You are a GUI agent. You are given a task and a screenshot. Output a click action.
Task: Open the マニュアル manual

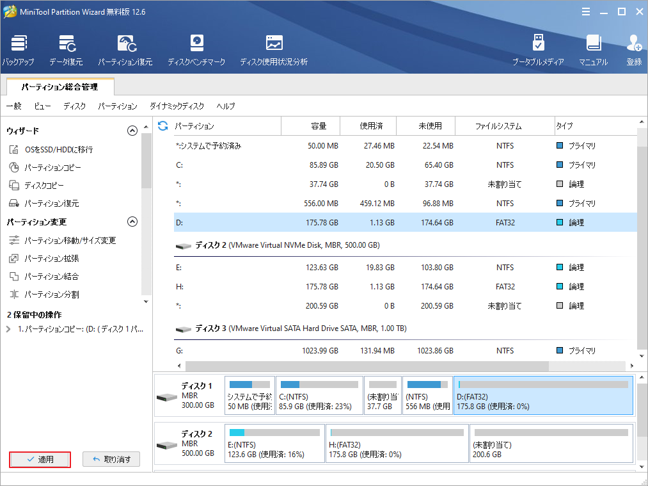tap(593, 50)
